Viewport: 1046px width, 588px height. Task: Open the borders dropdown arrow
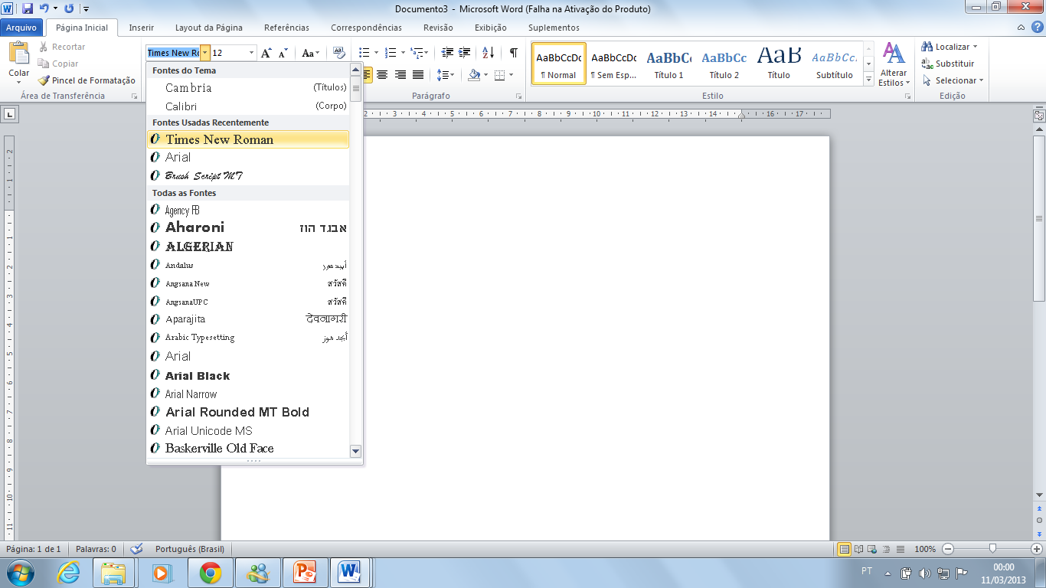click(511, 75)
